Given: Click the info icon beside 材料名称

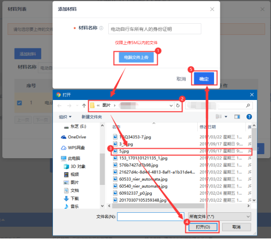Looking at the screenshot, I should (x=101, y=28).
